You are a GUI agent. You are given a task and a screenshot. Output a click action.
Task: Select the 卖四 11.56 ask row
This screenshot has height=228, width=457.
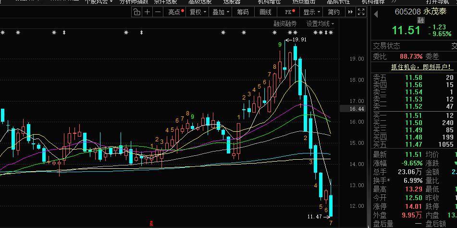[414, 85]
